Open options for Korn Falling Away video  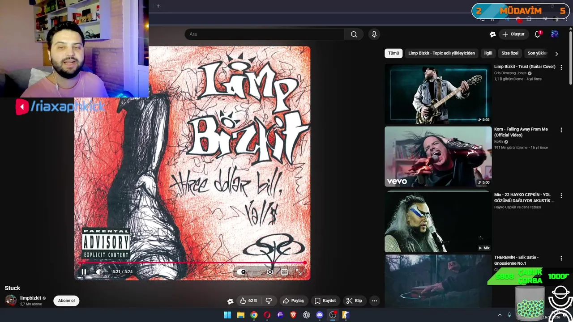pyautogui.click(x=561, y=130)
